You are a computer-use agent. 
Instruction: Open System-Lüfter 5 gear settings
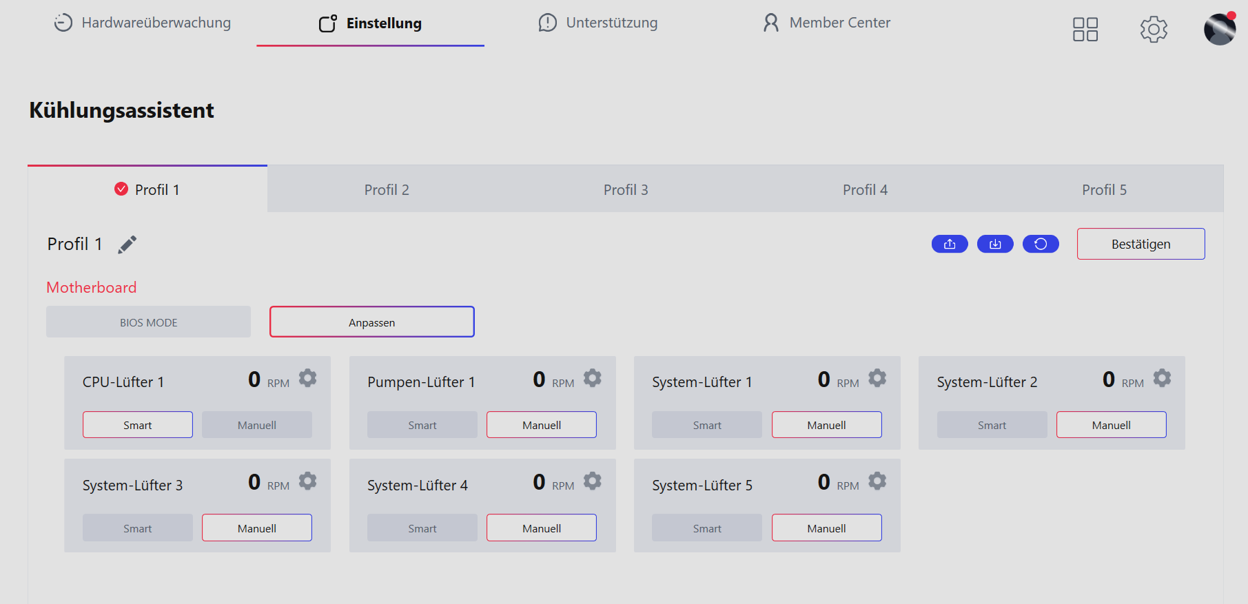click(x=877, y=481)
